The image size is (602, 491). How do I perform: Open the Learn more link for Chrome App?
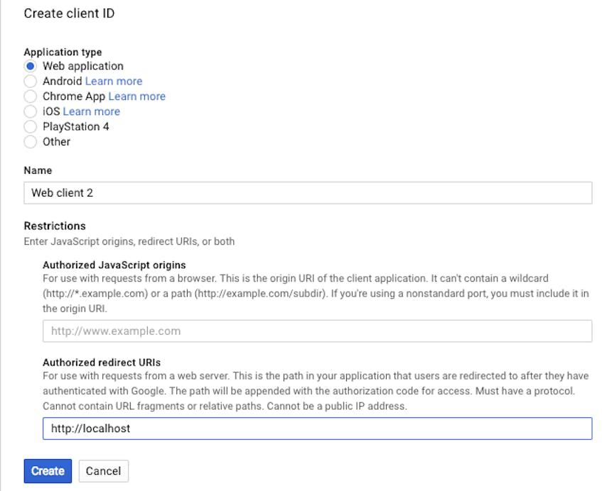[x=136, y=96]
